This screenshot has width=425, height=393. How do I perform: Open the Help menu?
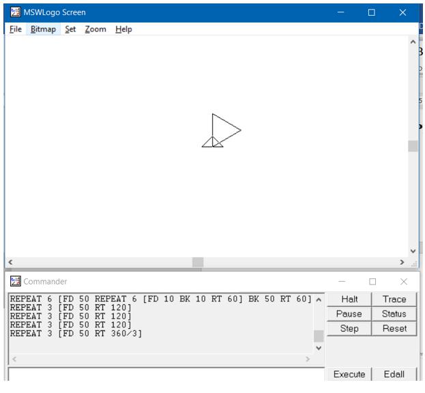pyautogui.click(x=123, y=29)
